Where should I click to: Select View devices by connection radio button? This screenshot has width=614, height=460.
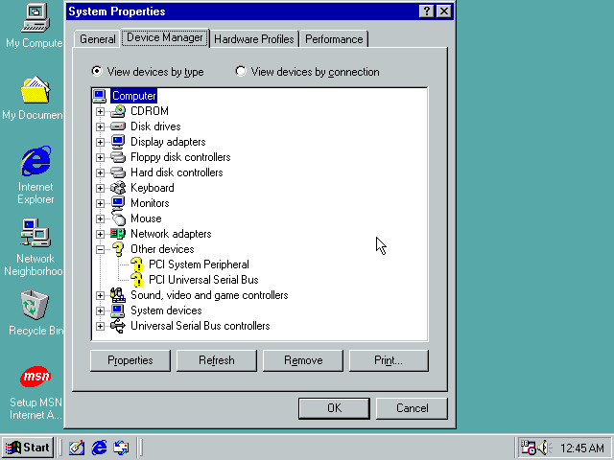241,71
